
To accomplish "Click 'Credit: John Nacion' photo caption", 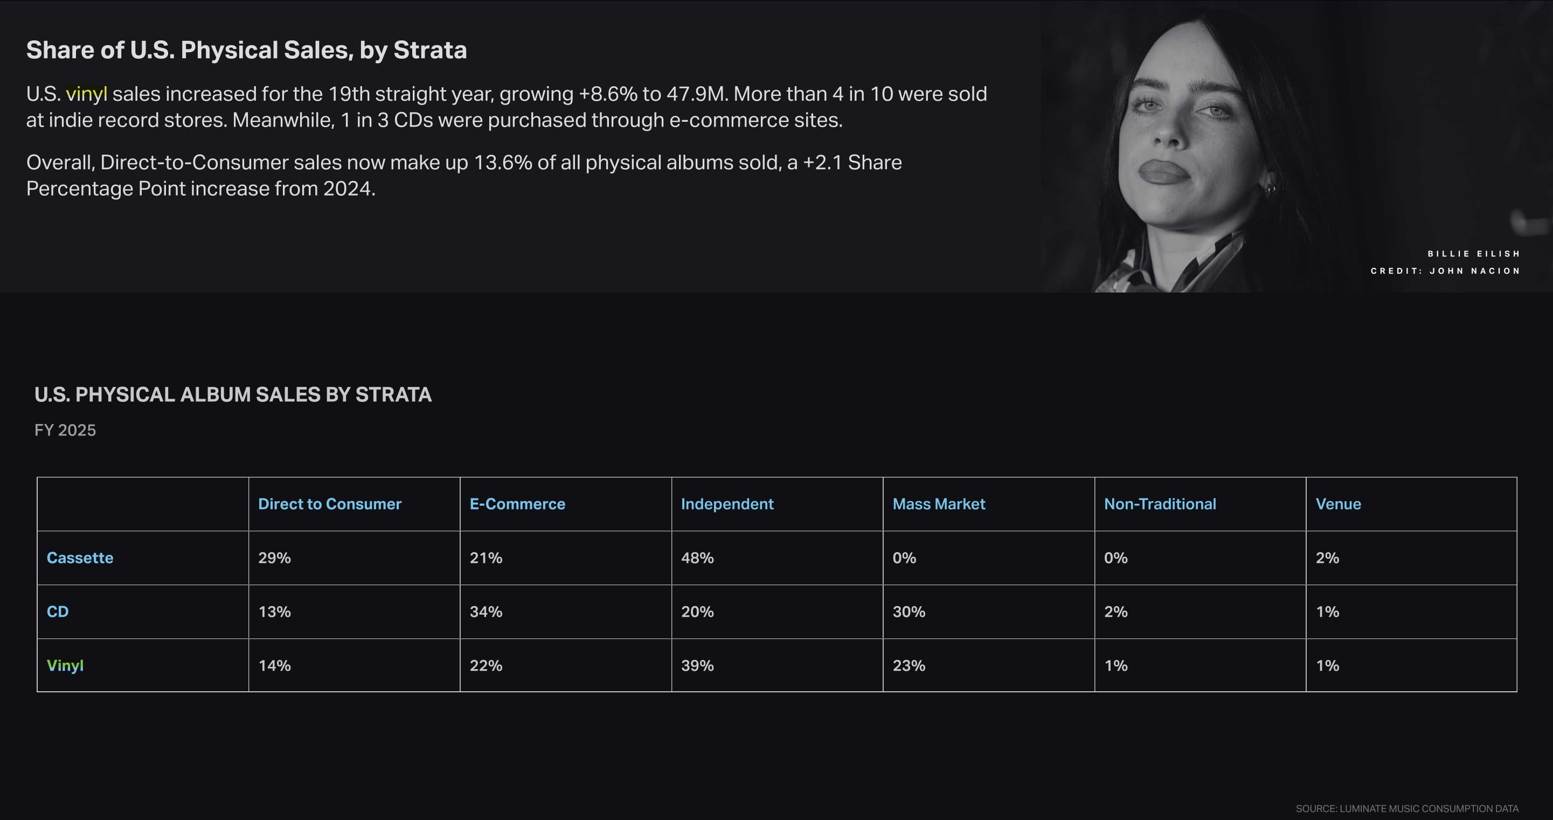I will tap(1445, 270).
